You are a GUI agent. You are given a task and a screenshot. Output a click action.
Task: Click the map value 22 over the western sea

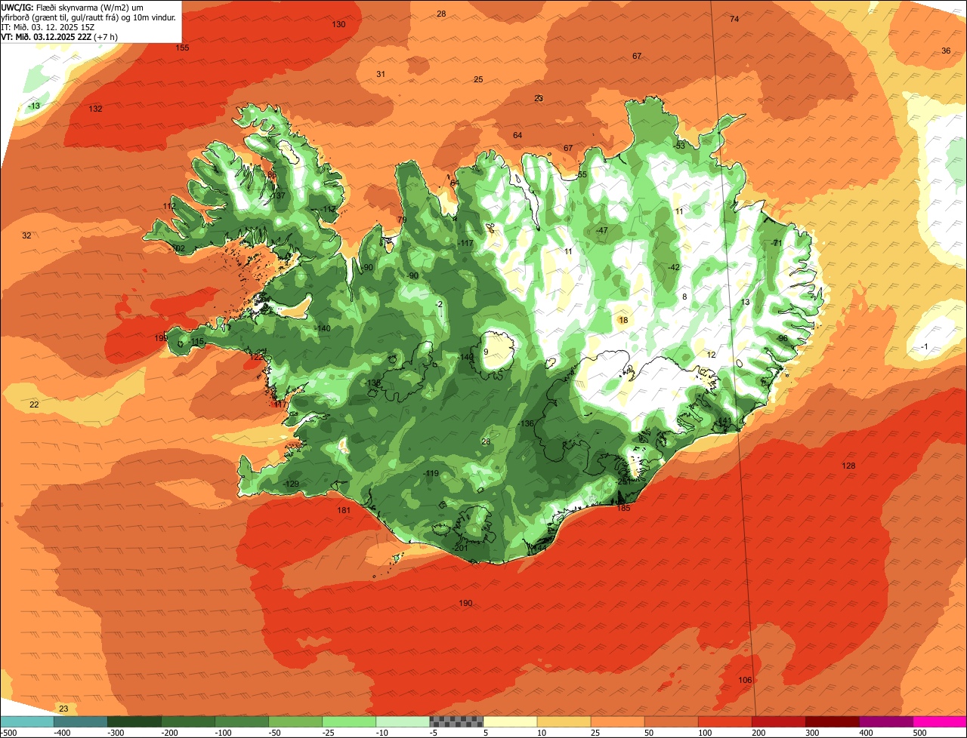[x=34, y=404]
